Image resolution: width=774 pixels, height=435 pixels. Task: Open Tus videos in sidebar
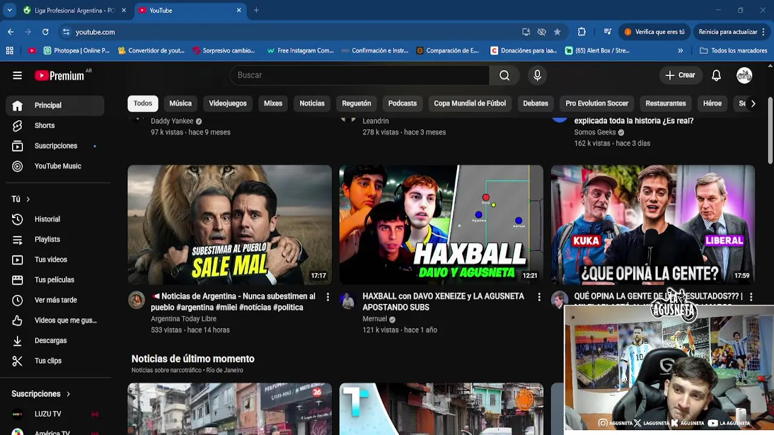click(x=55, y=260)
